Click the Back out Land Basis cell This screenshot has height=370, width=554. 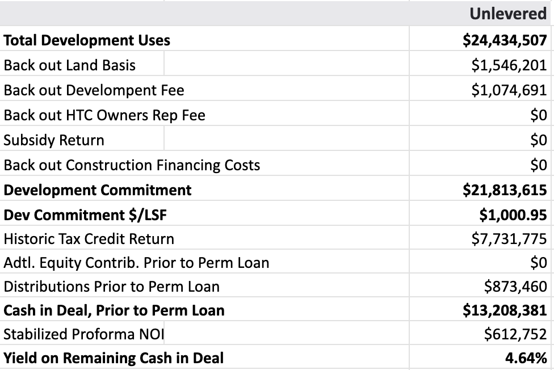[x=70, y=65]
